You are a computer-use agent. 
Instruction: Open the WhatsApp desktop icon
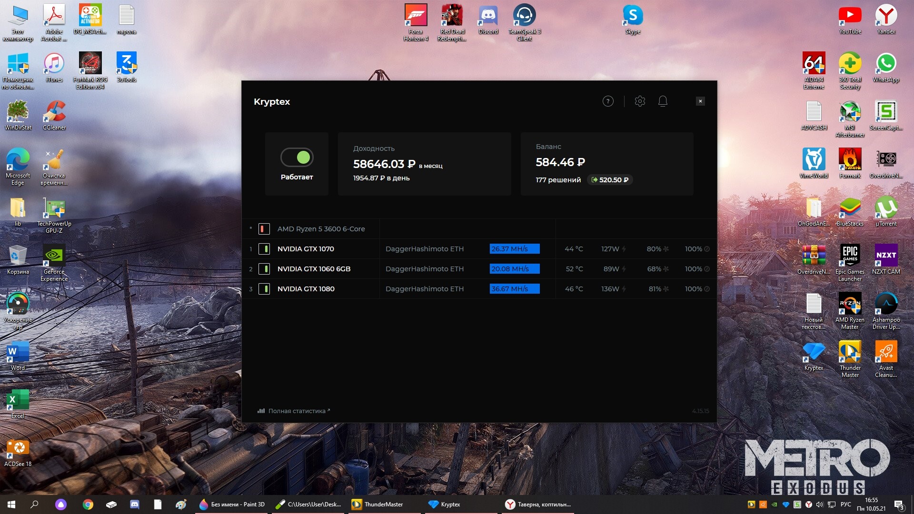pyautogui.click(x=886, y=67)
